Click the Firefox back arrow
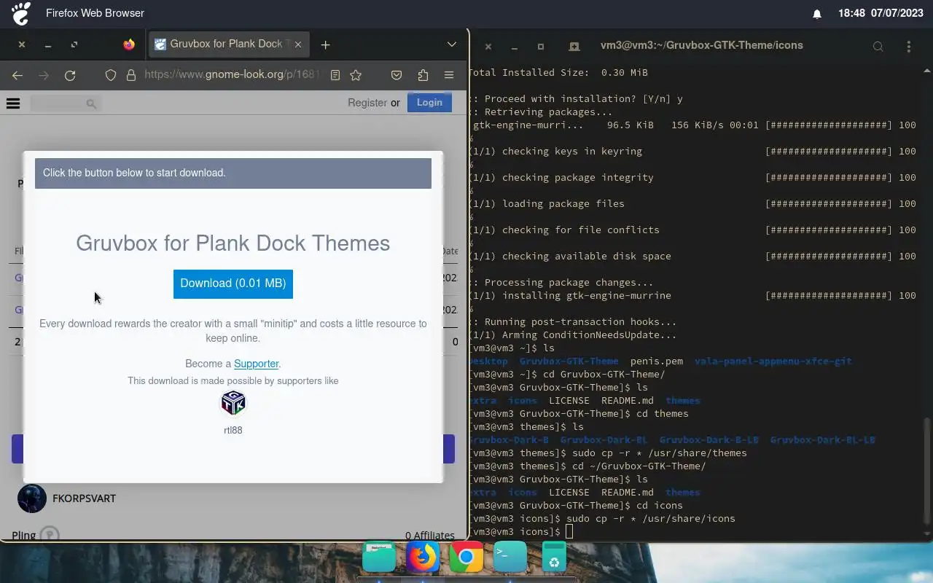The width and height of the screenshot is (933, 583). (x=17, y=75)
